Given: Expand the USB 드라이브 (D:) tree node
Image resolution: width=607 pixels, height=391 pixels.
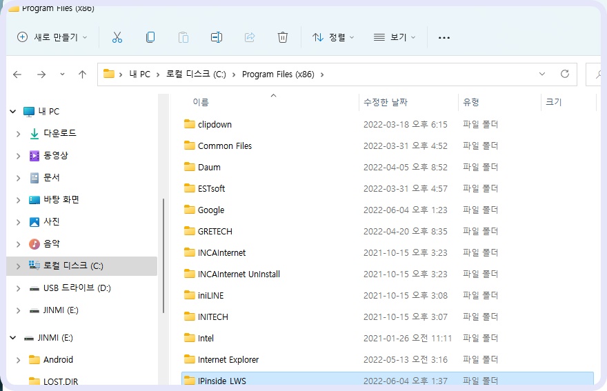Looking at the screenshot, I should [18, 288].
